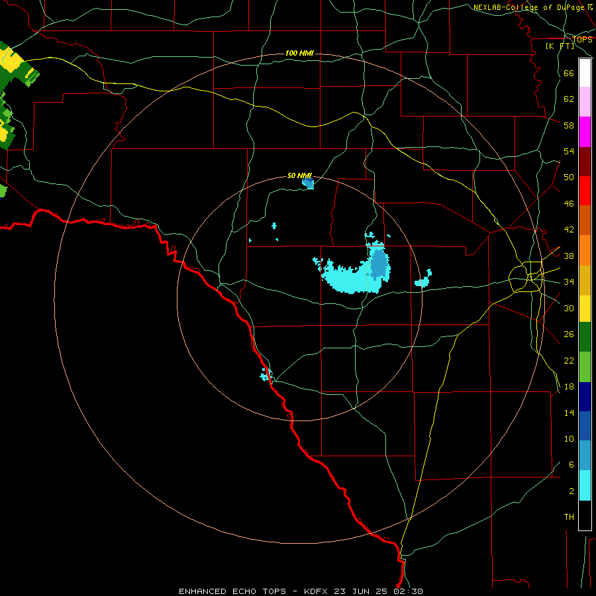Click the legend value 66
The width and height of the screenshot is (596, 596).
coord(569,74)
